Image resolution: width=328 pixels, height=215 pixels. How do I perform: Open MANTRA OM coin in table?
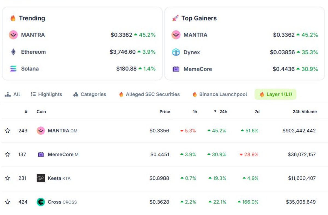[x=63, y=131]
